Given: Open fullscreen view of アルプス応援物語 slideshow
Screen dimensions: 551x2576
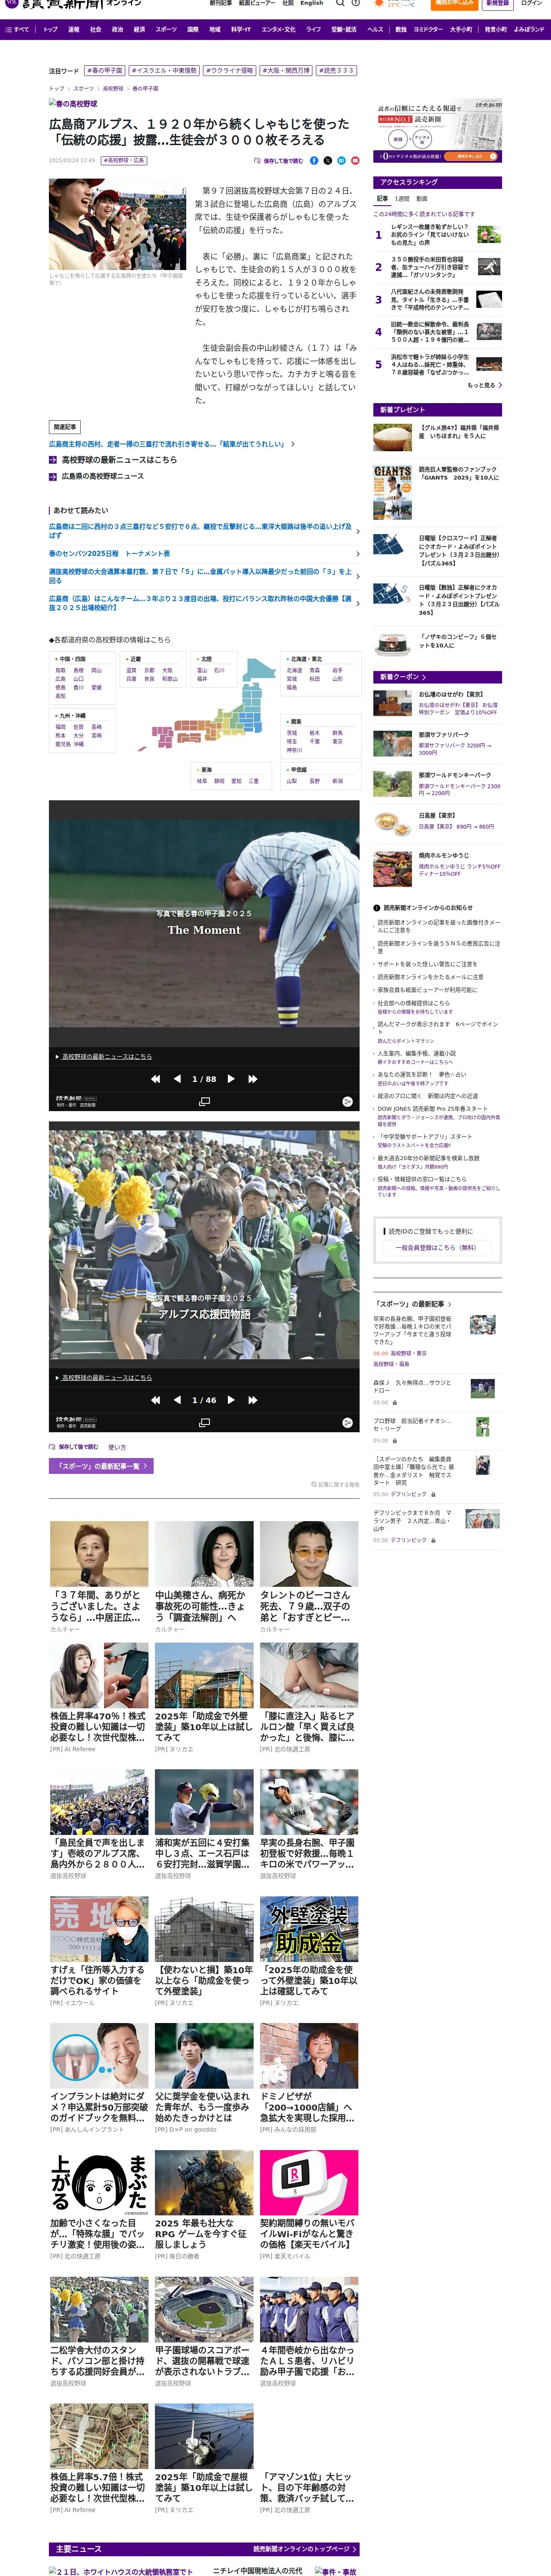Looking at the screenshot, I should 204,1422.
